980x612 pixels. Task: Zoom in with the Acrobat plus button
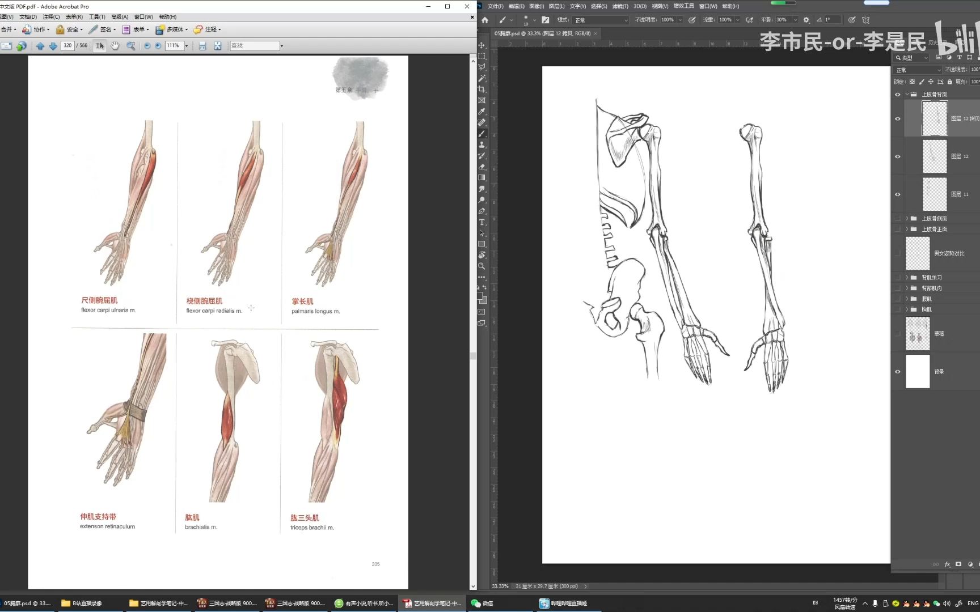(158, 46)
